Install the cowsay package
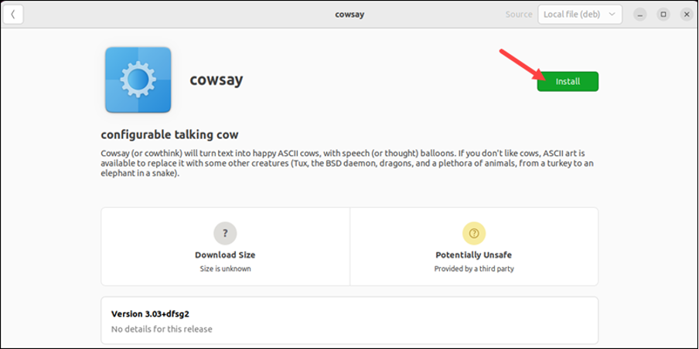Image resolution: width=699 pixels, height=349 pixels. tap(568, 81)
